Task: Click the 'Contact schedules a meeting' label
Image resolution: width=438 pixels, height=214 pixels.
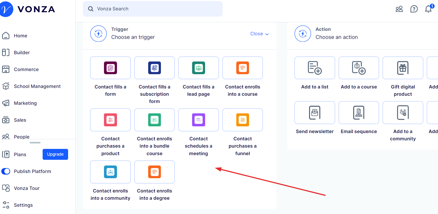Action: [x=199, y=146]
